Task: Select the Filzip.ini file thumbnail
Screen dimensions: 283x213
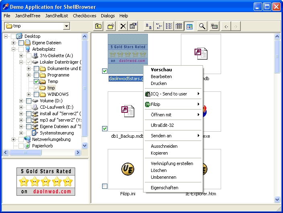Action: click(x=128, y=169)
